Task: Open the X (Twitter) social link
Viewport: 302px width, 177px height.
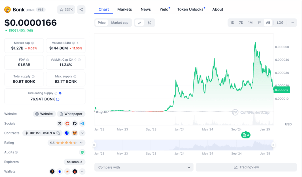Action: pyautogui.click(x=60, y=123)
